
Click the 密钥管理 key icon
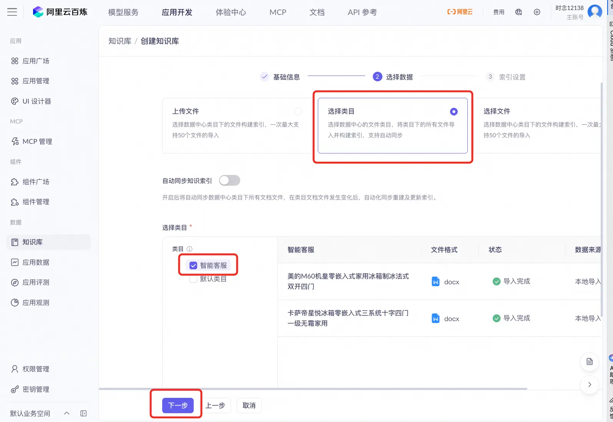pos(15,389)
